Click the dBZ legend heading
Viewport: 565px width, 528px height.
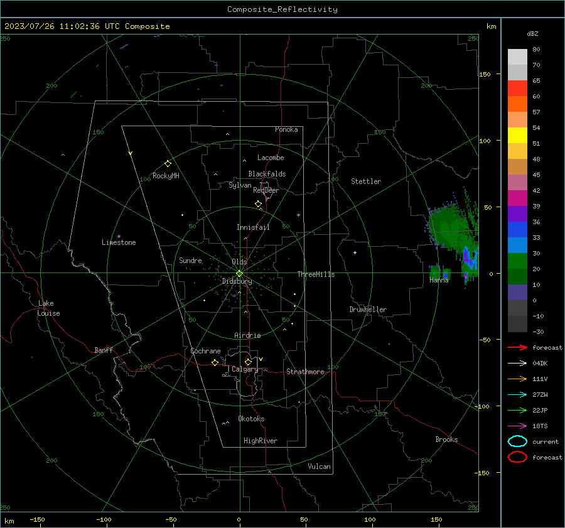(x=532, y=33)
